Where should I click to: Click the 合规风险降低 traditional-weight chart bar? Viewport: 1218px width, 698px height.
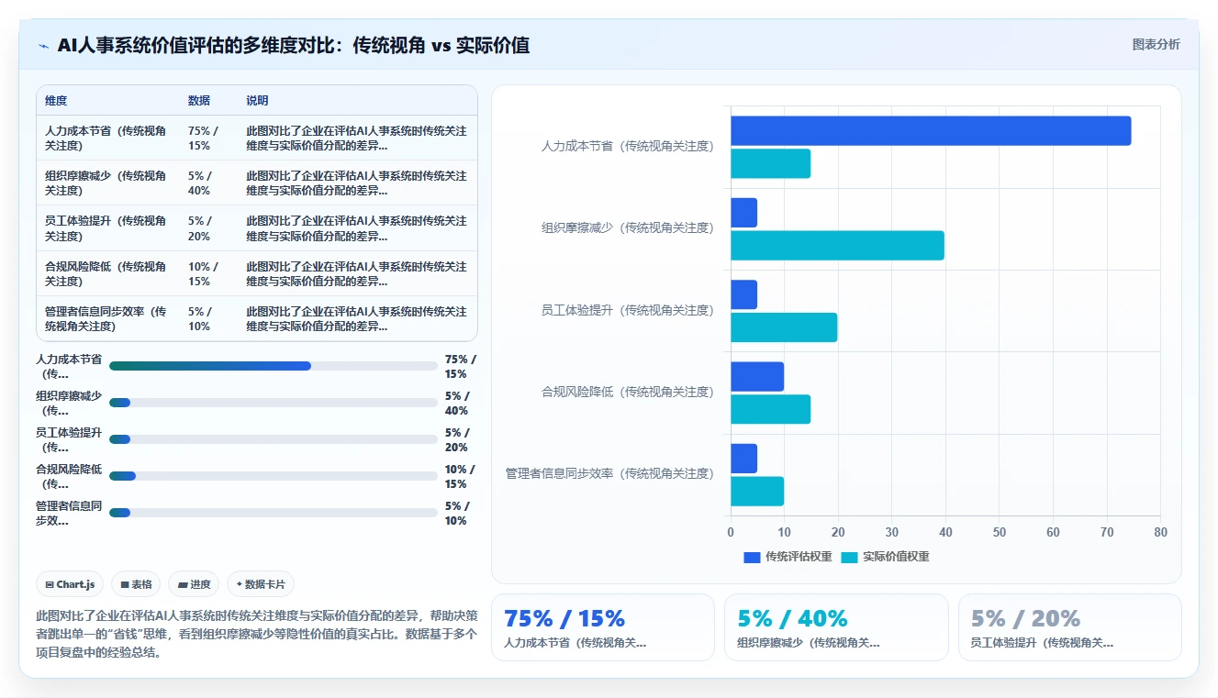pos(757,376)
